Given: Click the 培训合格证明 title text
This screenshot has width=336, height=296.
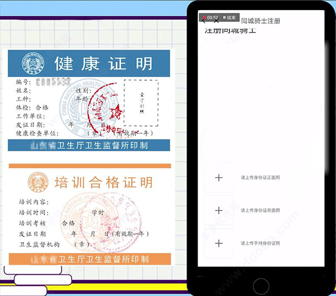Looking at the screenshot, I should click(x=104, y=182).
